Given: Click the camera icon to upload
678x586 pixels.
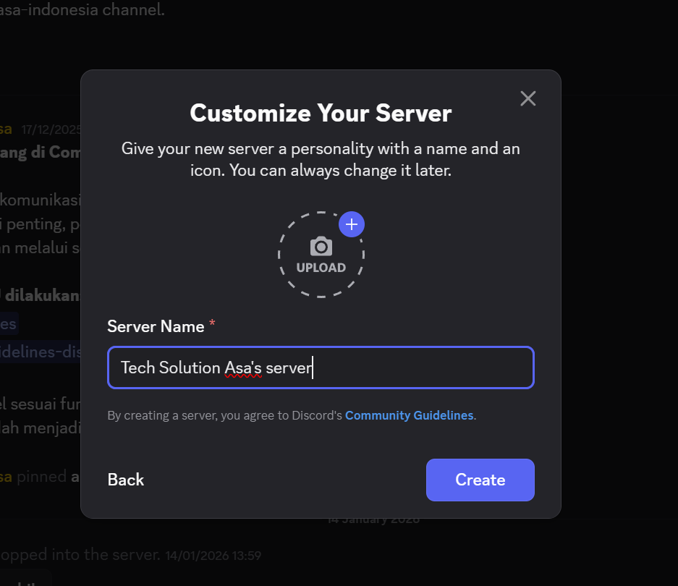Looking at the screenshot, I should click(321, 247).
